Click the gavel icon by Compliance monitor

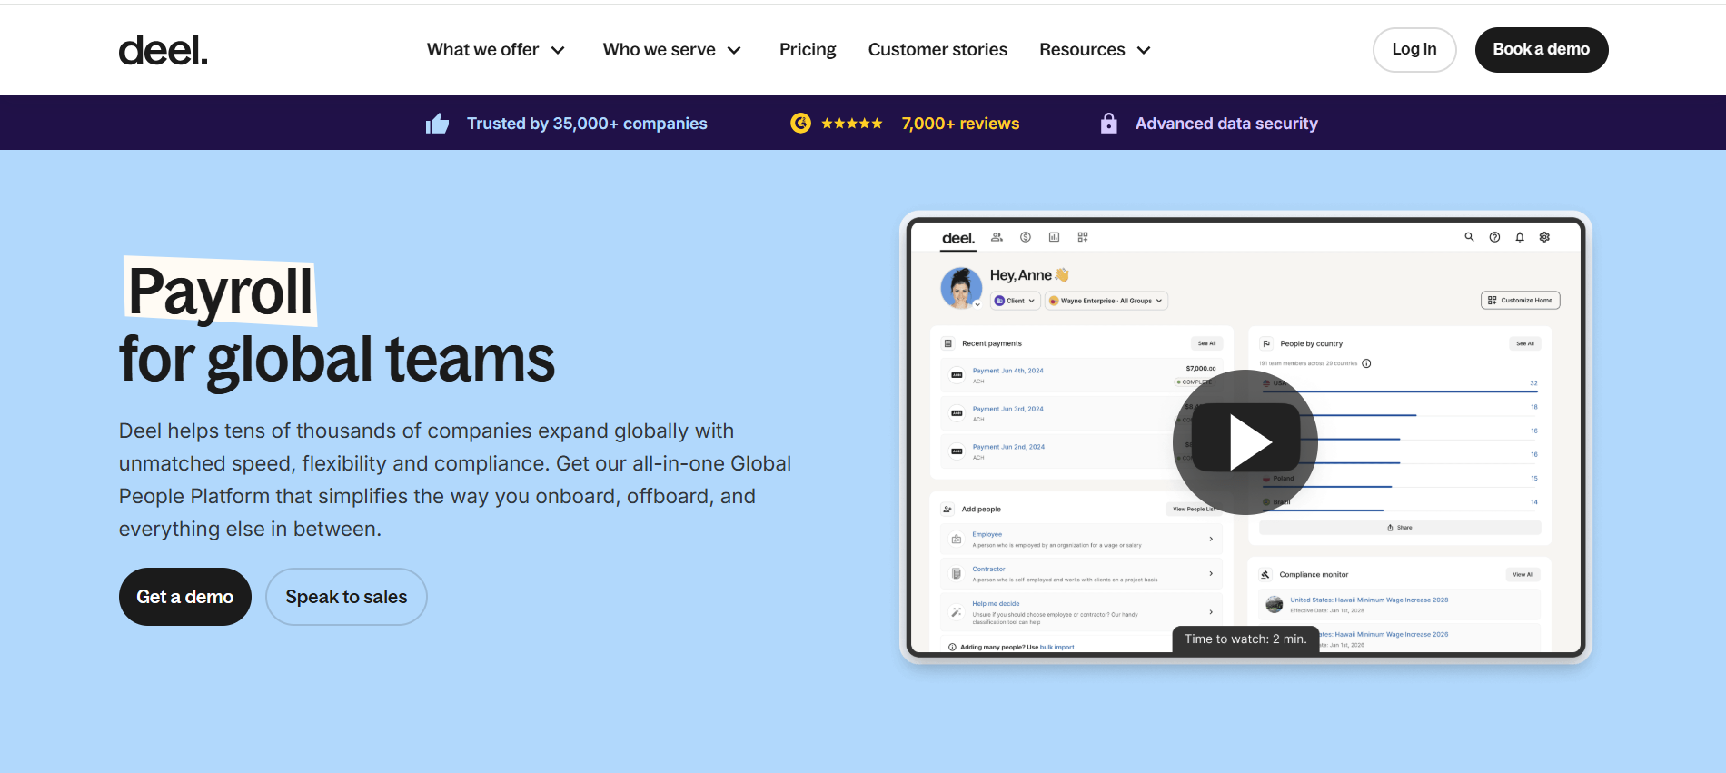click(x=1265, y=574)
